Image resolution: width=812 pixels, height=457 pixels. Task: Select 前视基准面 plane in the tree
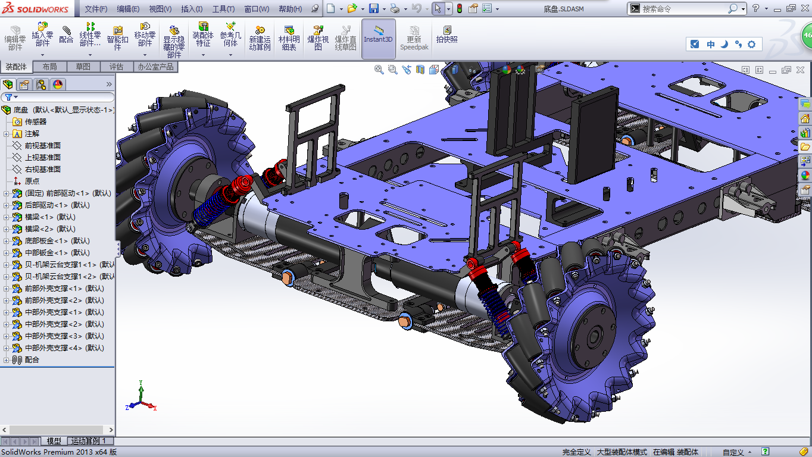click(42, 146)
